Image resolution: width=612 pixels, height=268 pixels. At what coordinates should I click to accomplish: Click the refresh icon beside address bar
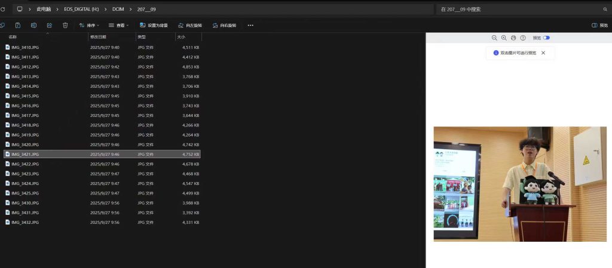3,9
